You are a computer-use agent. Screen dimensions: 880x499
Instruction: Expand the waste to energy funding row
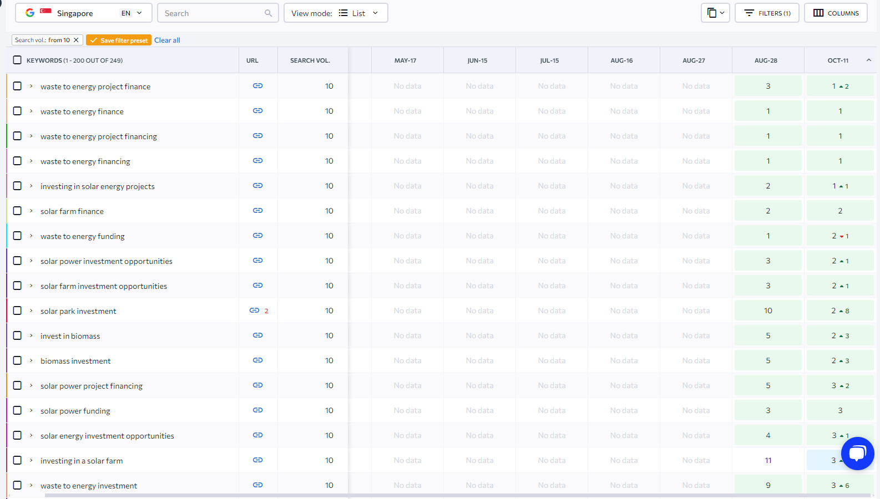31,236
